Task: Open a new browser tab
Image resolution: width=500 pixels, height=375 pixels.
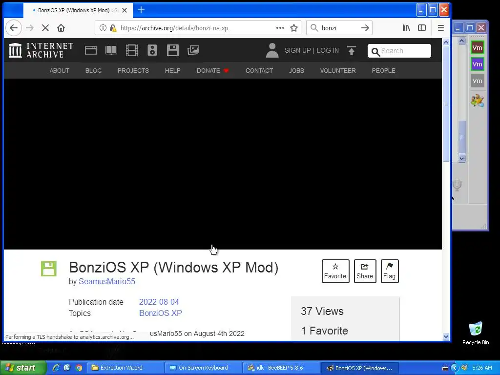Action: [x=141, y=10]
